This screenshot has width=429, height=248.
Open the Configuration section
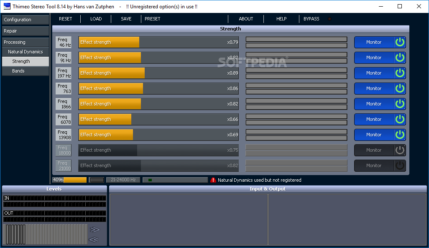[x=26, y=20]
